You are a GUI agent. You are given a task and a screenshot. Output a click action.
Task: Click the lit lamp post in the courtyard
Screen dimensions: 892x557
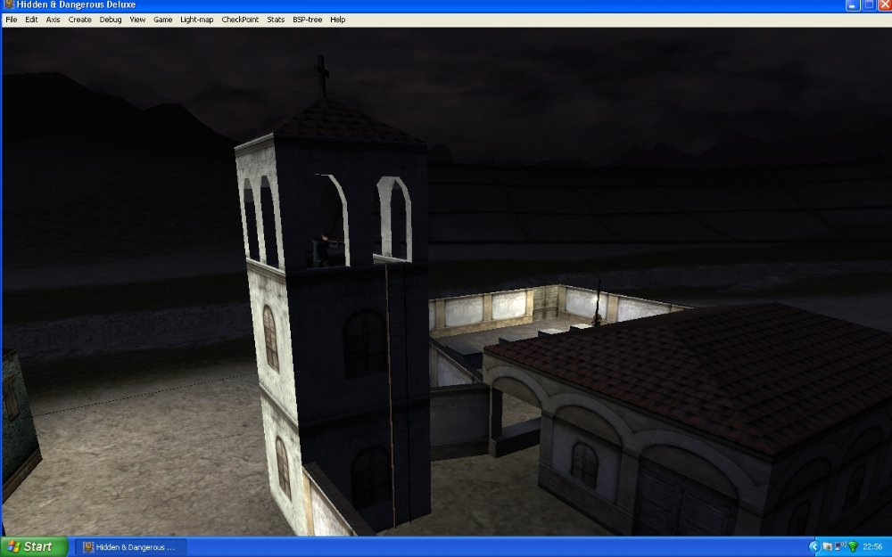point(598,303)
